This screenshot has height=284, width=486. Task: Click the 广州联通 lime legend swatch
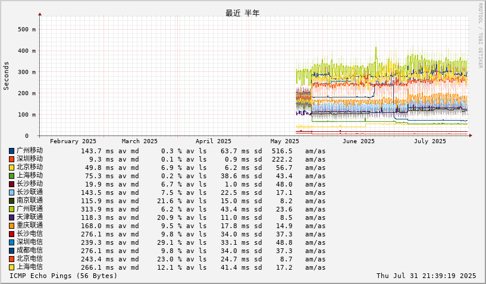(11, 209)
